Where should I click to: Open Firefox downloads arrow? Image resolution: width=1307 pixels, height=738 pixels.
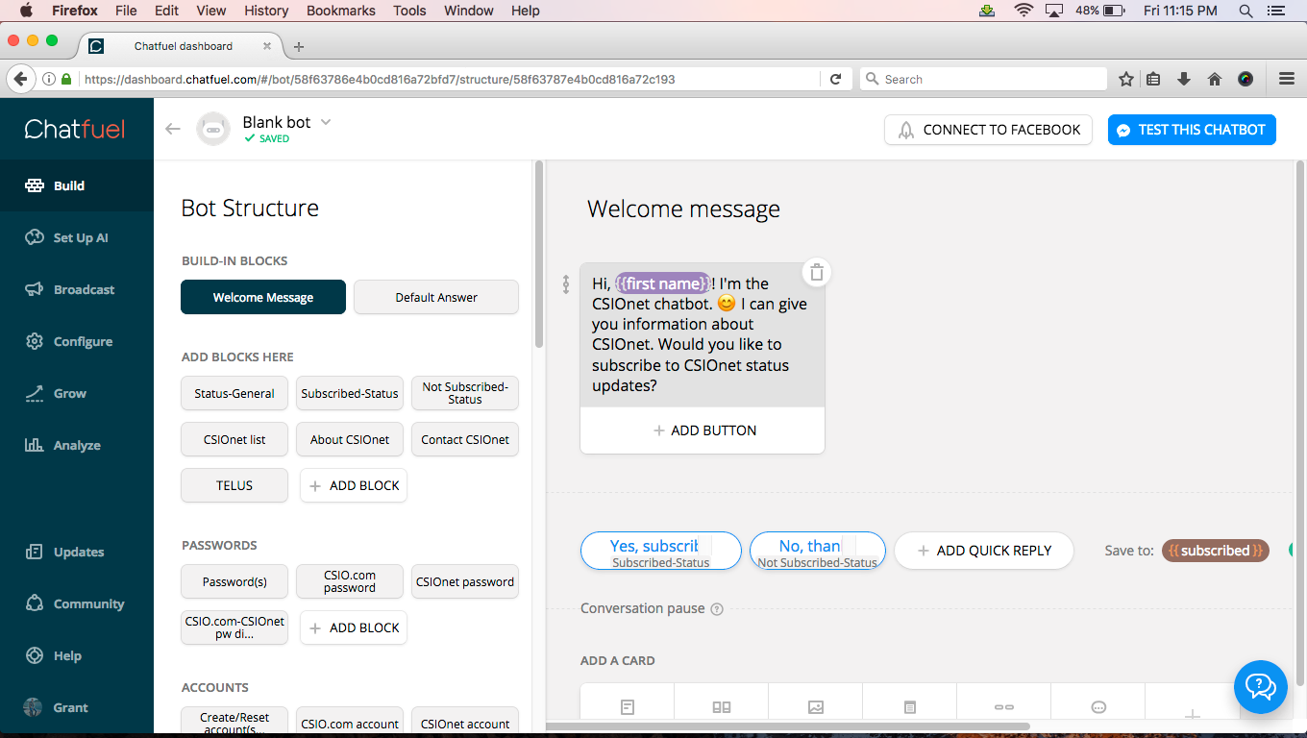point(1184,80)
